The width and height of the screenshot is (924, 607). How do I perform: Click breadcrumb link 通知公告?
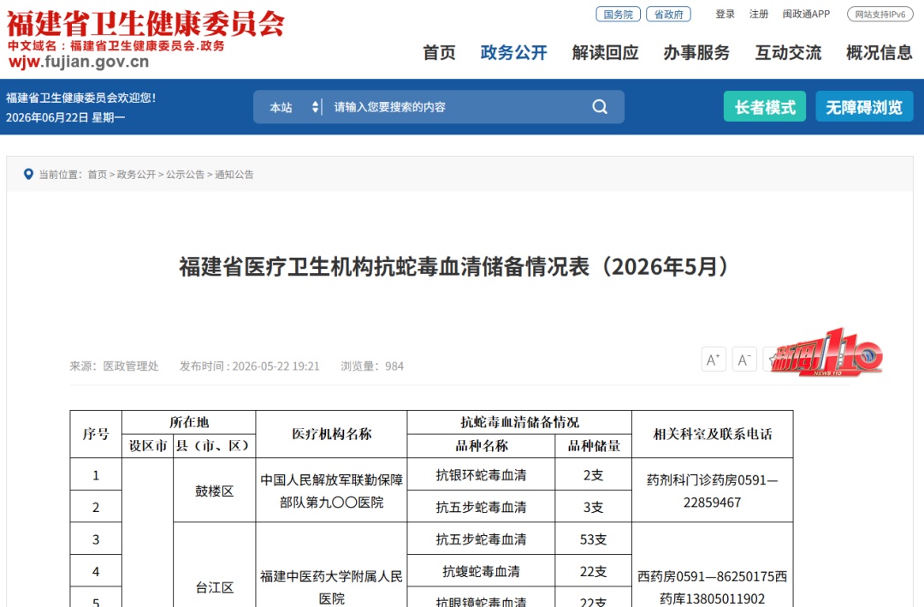click(234, 175)
